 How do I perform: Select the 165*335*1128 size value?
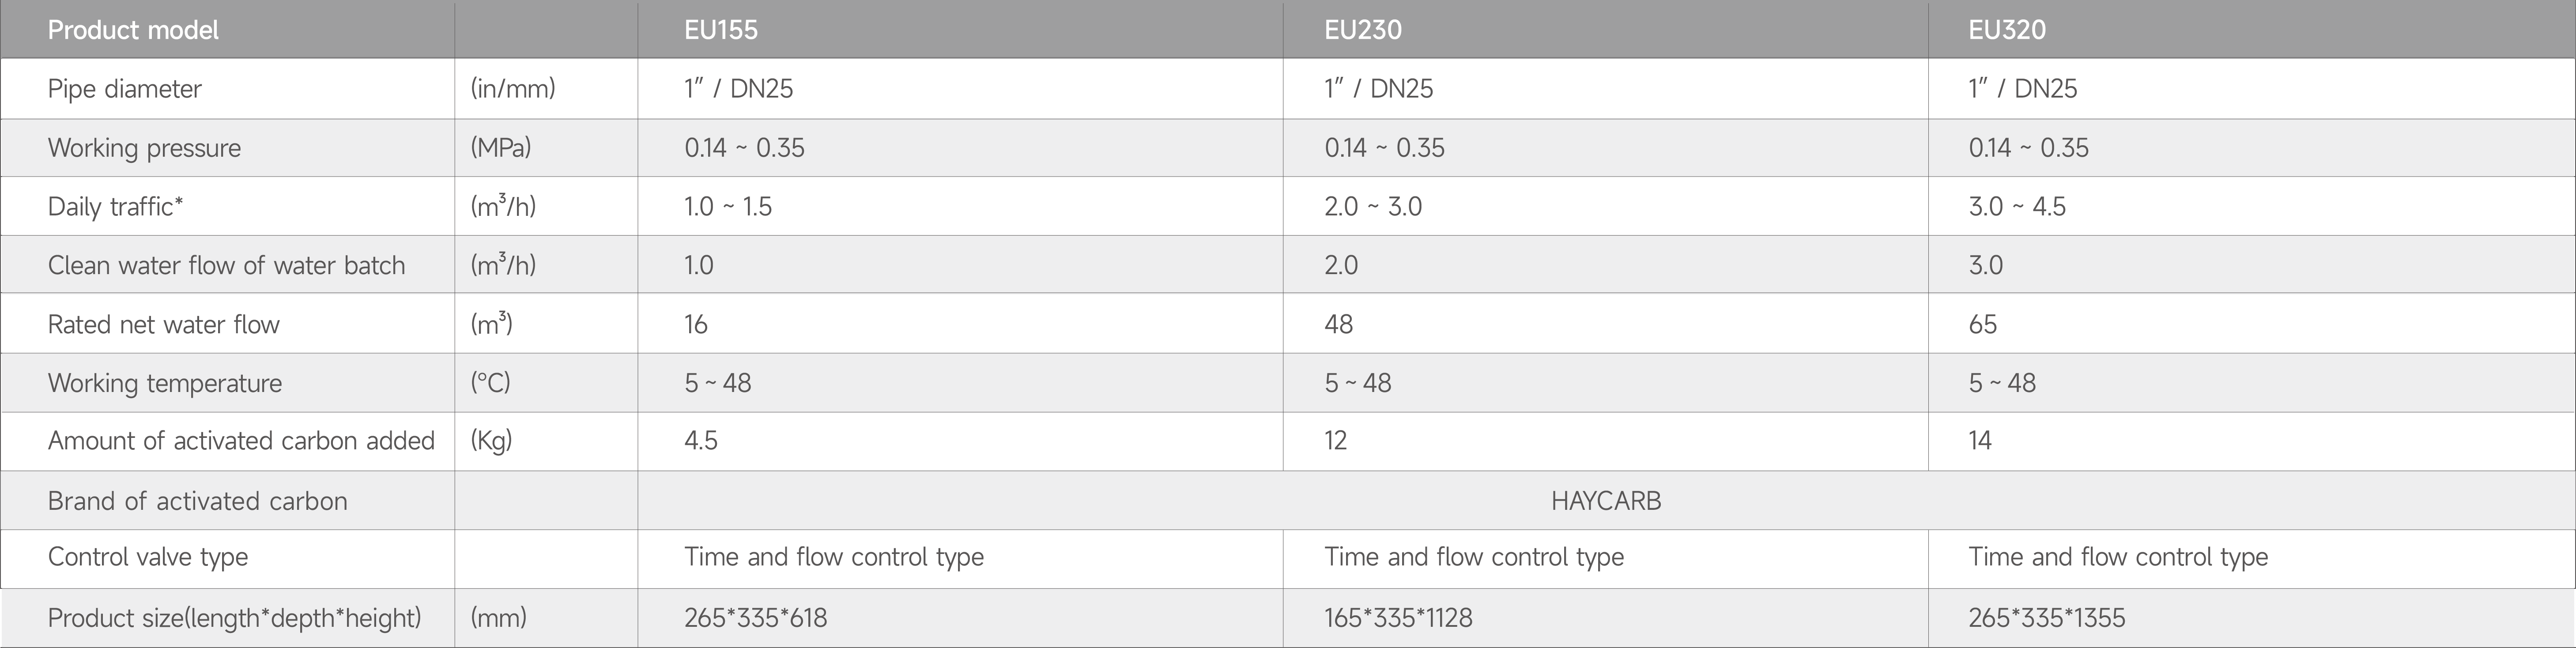click(x=1398, y=618)
